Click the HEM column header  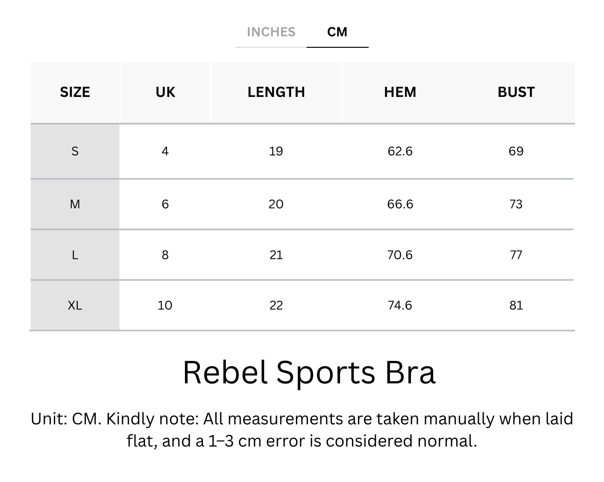(400, 92)
